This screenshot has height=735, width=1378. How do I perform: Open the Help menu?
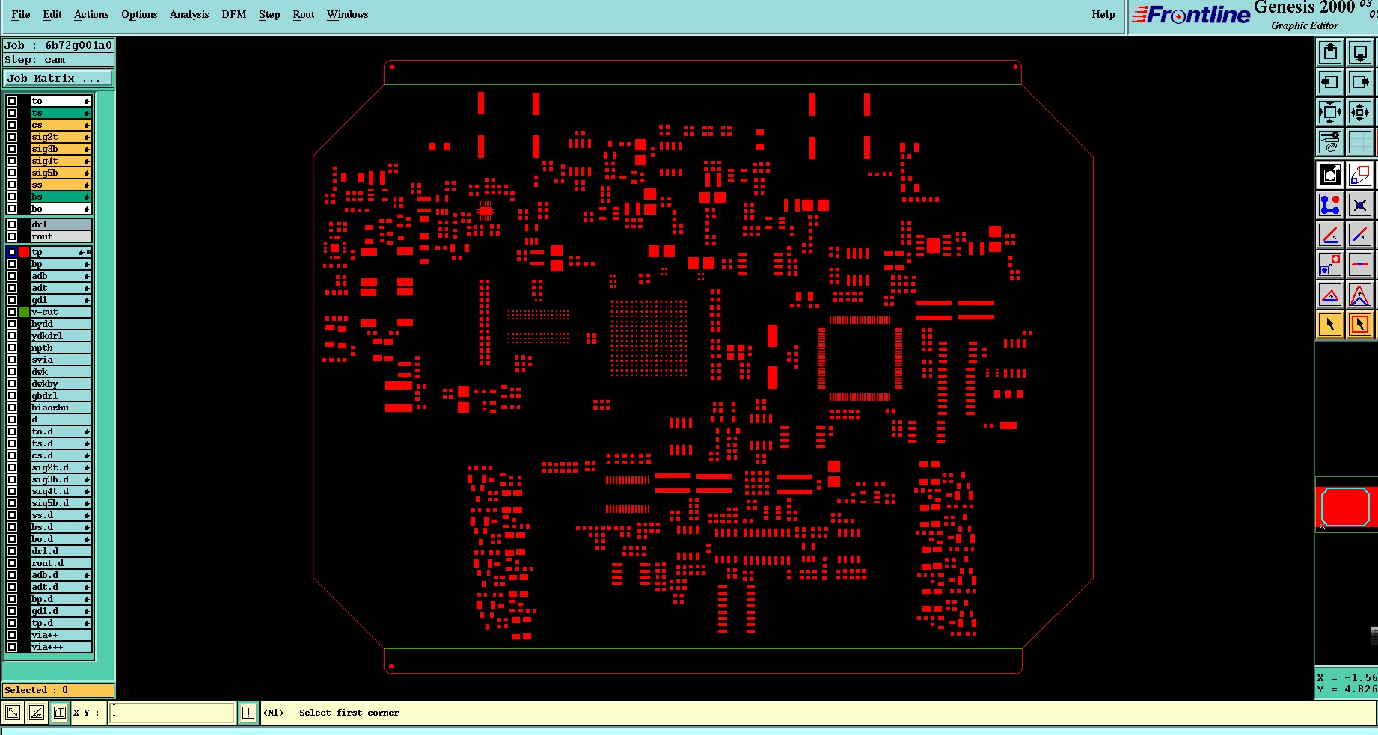coord(1103,14)
